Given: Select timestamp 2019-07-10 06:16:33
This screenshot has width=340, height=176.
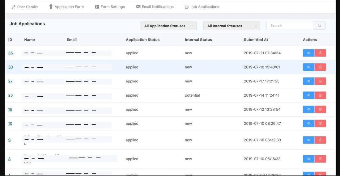Looking at the screenshot, I should point(262,159).
